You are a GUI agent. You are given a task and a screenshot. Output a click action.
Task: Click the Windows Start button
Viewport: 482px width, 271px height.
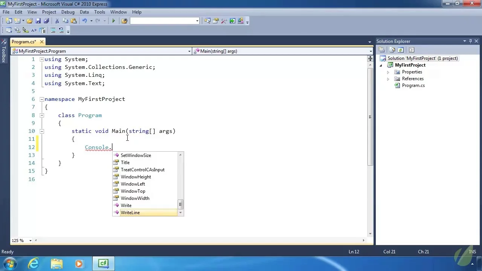click(x=10, y=263)
